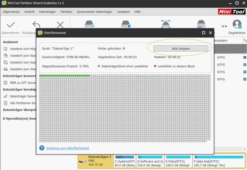247x170 pixels.
Task: Click the Übernehmen checkmark icon
Action: [11, 25]
